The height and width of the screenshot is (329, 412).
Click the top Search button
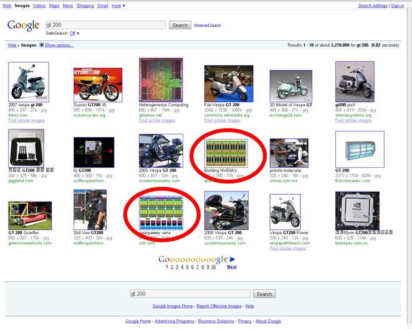[180, 25]
